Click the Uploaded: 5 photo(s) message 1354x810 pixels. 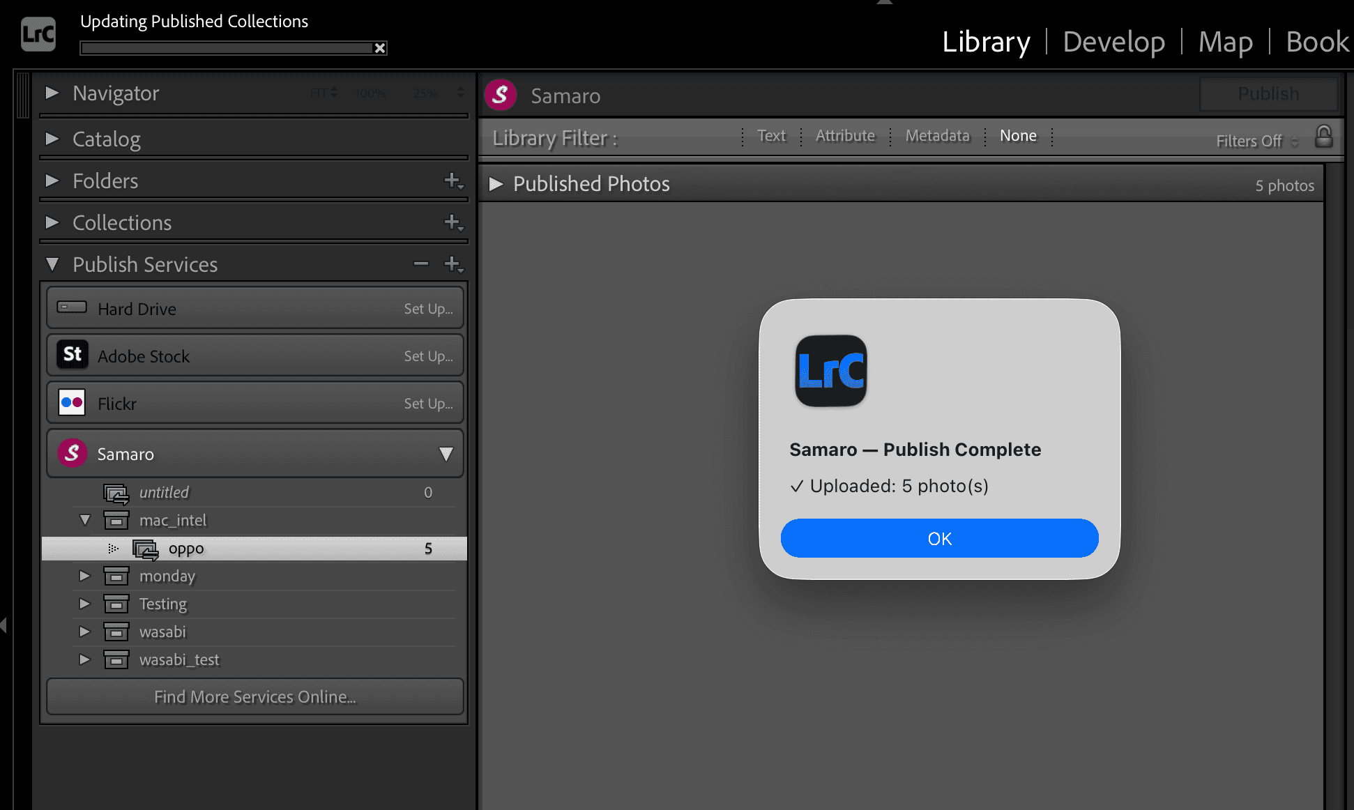point(889,486)
